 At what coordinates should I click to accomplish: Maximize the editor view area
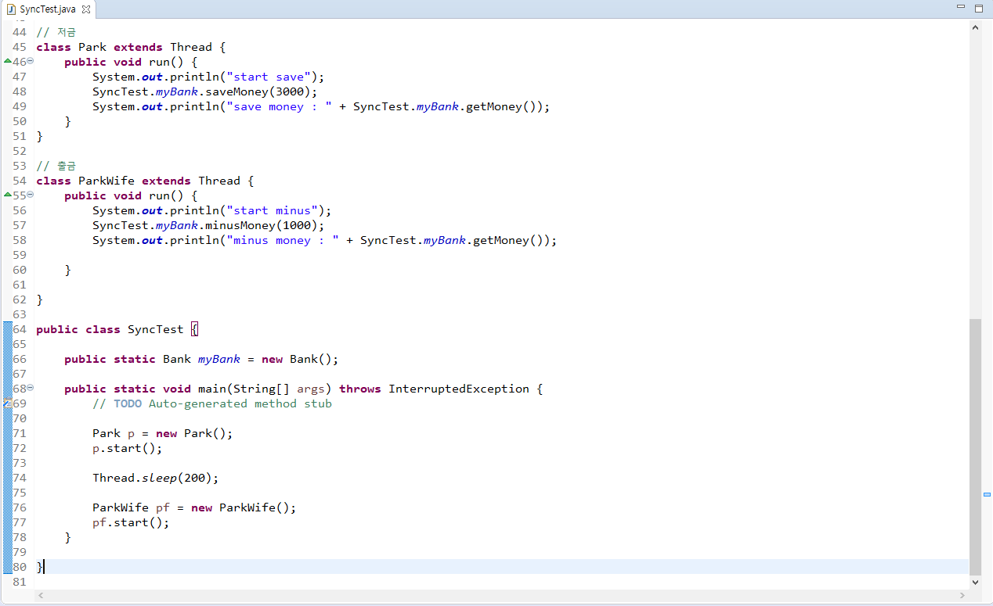tap(978, 8)
